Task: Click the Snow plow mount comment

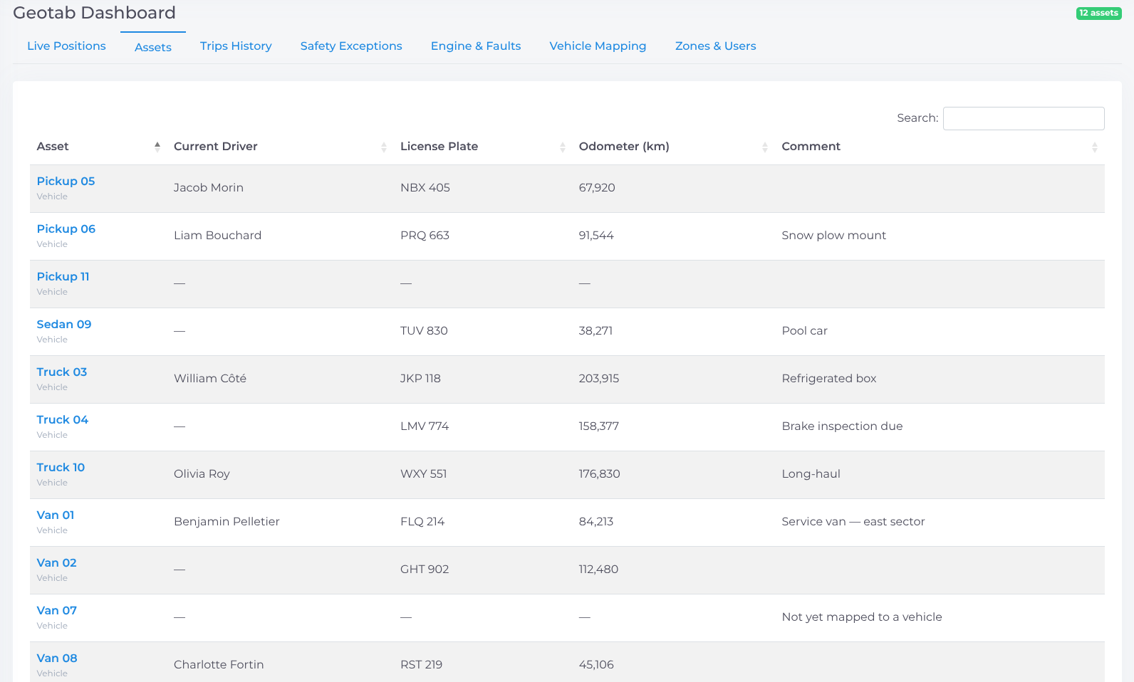Action: click(x=833, y=235)
